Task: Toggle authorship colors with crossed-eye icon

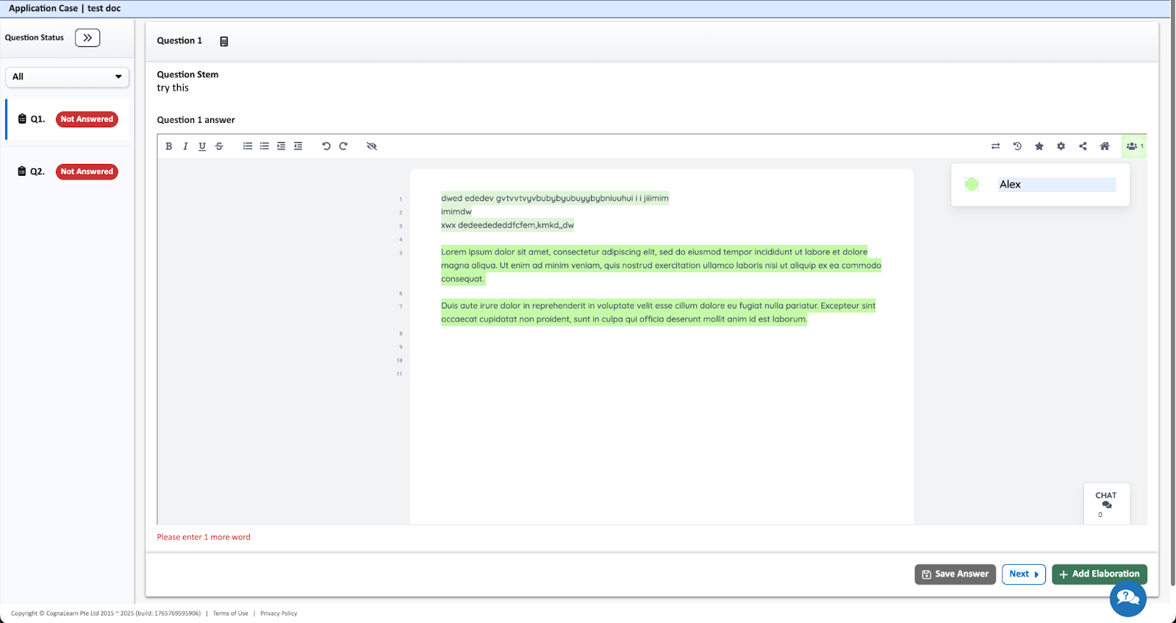Action: click(x=372, y=146)
